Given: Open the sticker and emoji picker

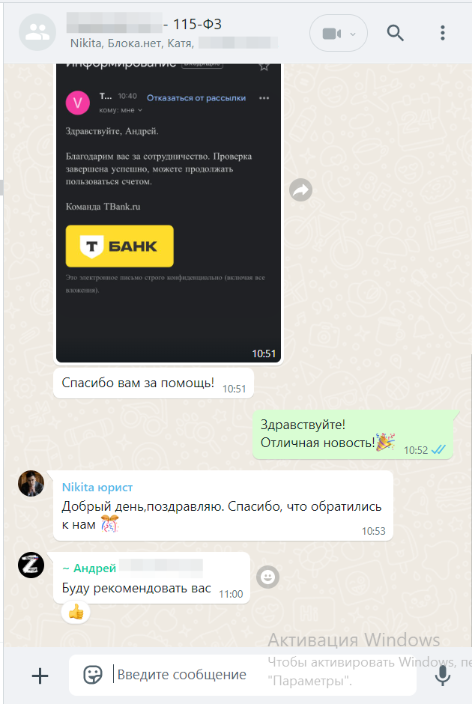Looking at the screenshot, I should [93, 674].
